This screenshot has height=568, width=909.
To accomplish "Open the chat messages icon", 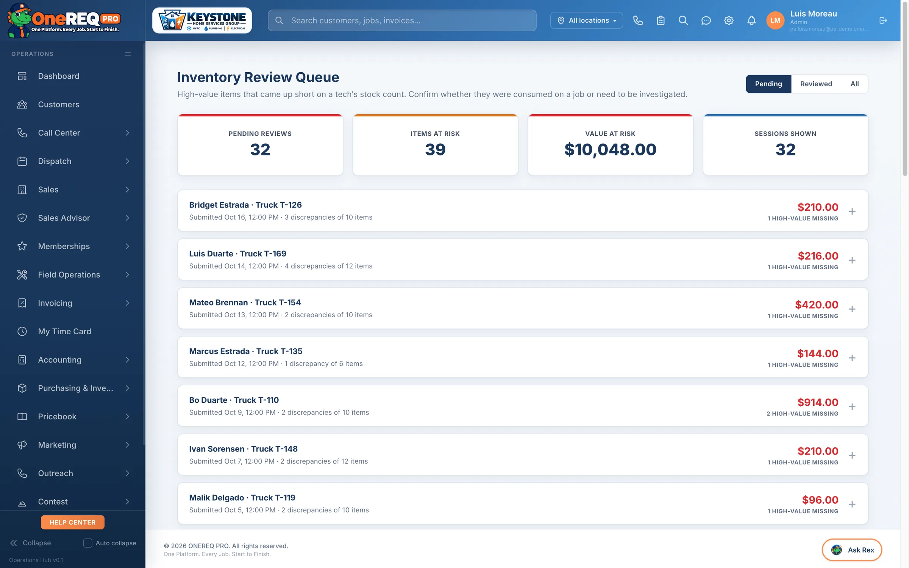I will point(706,20).
